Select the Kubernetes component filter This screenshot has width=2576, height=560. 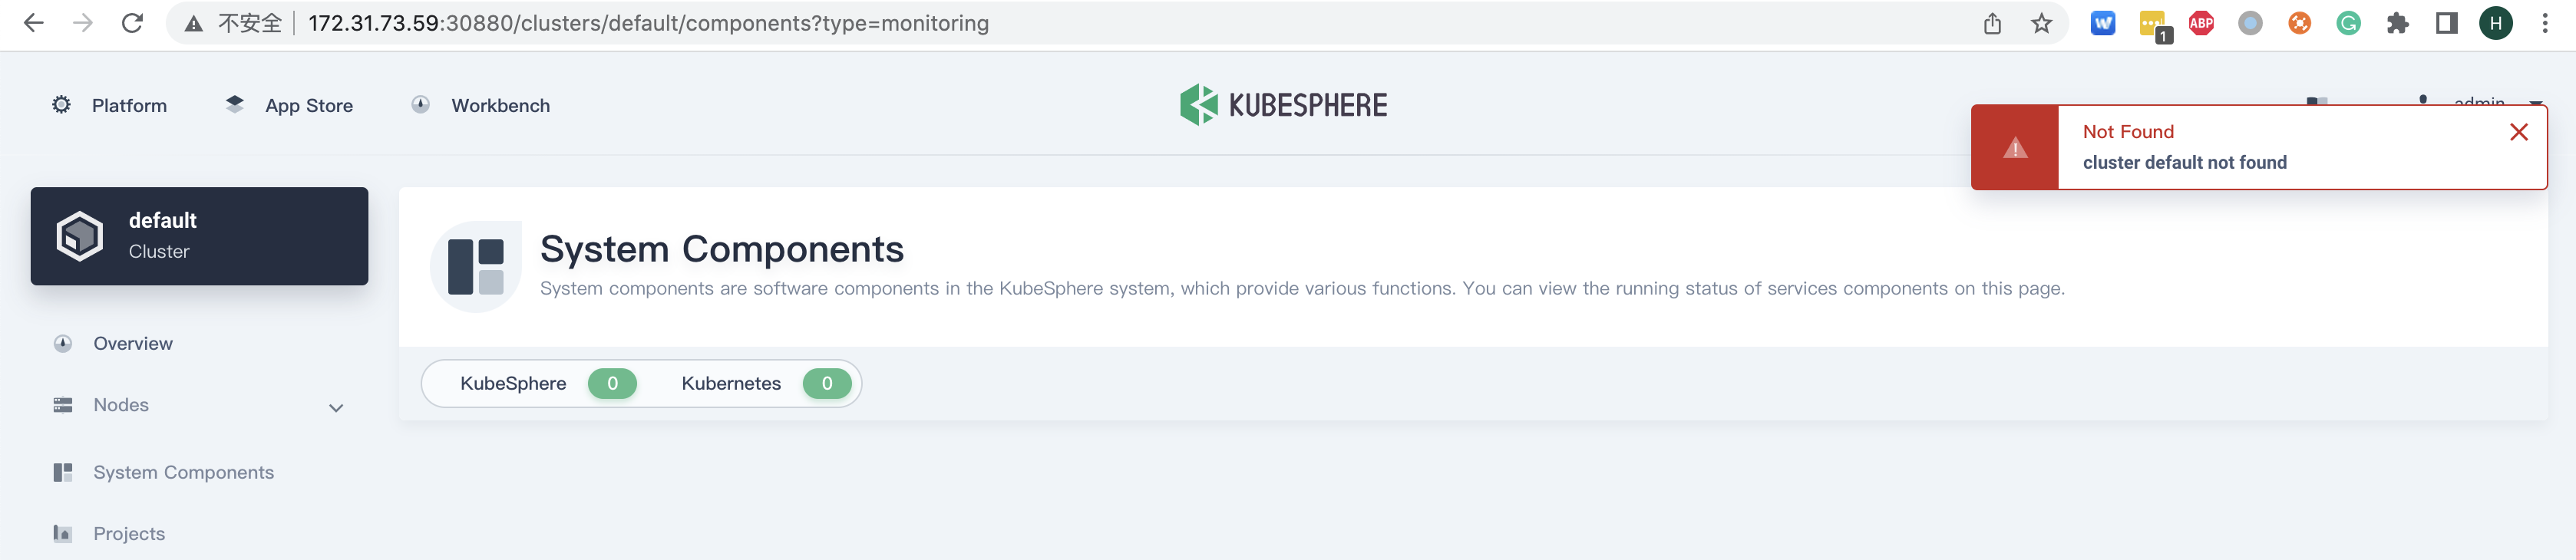point(731,383)
